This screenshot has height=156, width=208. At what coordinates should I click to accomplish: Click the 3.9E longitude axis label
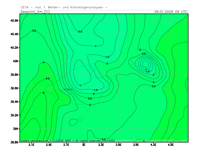136,145
